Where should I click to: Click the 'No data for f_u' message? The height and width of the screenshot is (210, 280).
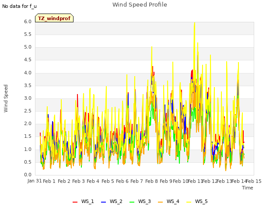click(19, 6)
